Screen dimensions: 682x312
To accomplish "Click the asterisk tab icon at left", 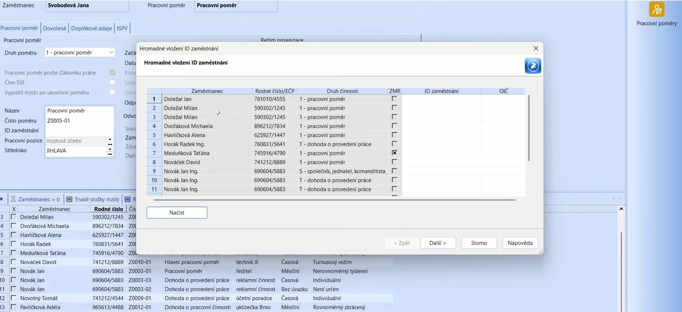I will (2, 199).
